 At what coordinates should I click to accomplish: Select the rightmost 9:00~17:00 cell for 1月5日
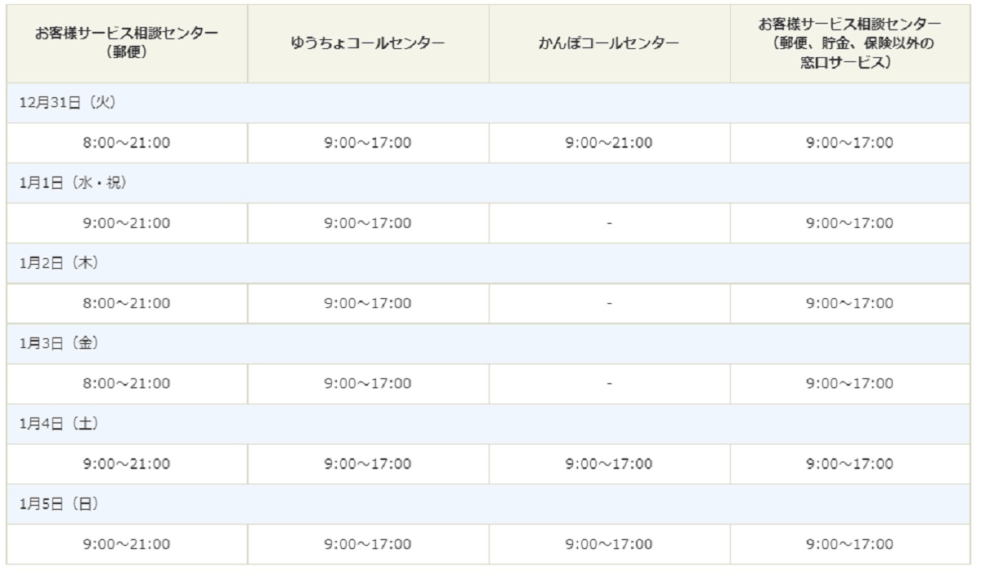(x=850, y=544)
